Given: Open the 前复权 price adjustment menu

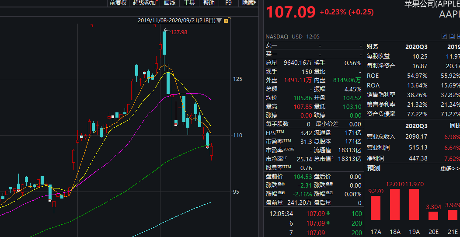Looking at the screenshot, I should pos(118,3).
